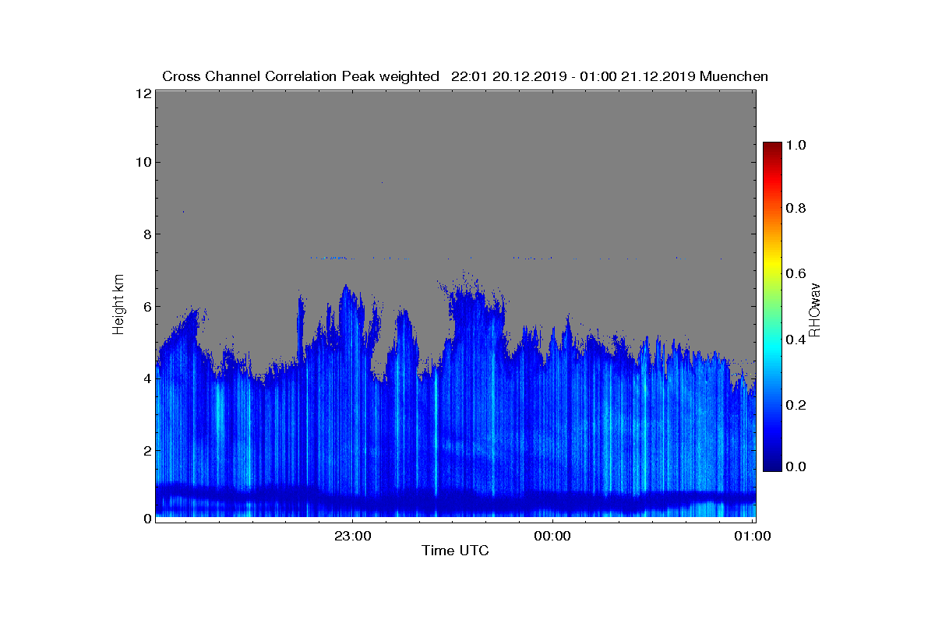Pick the dark blue bottom of colorbar
This screenshot has width=935, height=623.
tap(771, 466)
